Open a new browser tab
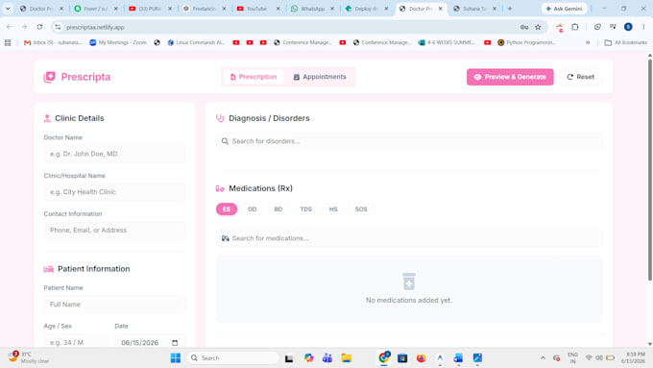The image size is (653, 368). (x=510, y=9)
